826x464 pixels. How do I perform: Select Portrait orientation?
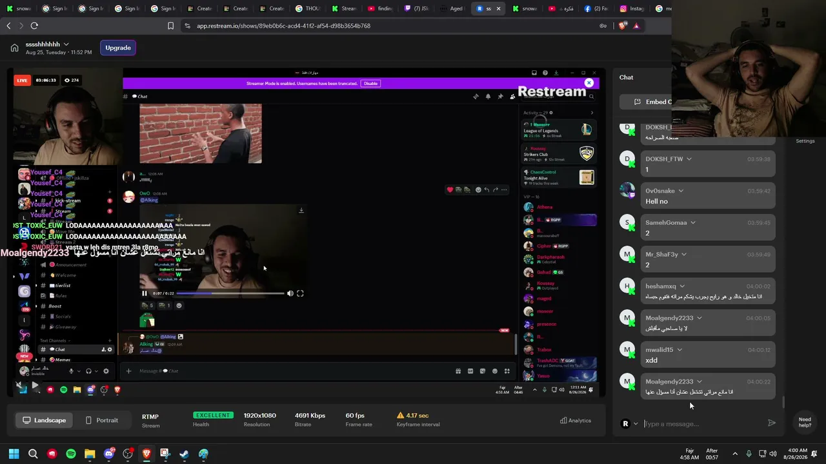click(101, 420)
